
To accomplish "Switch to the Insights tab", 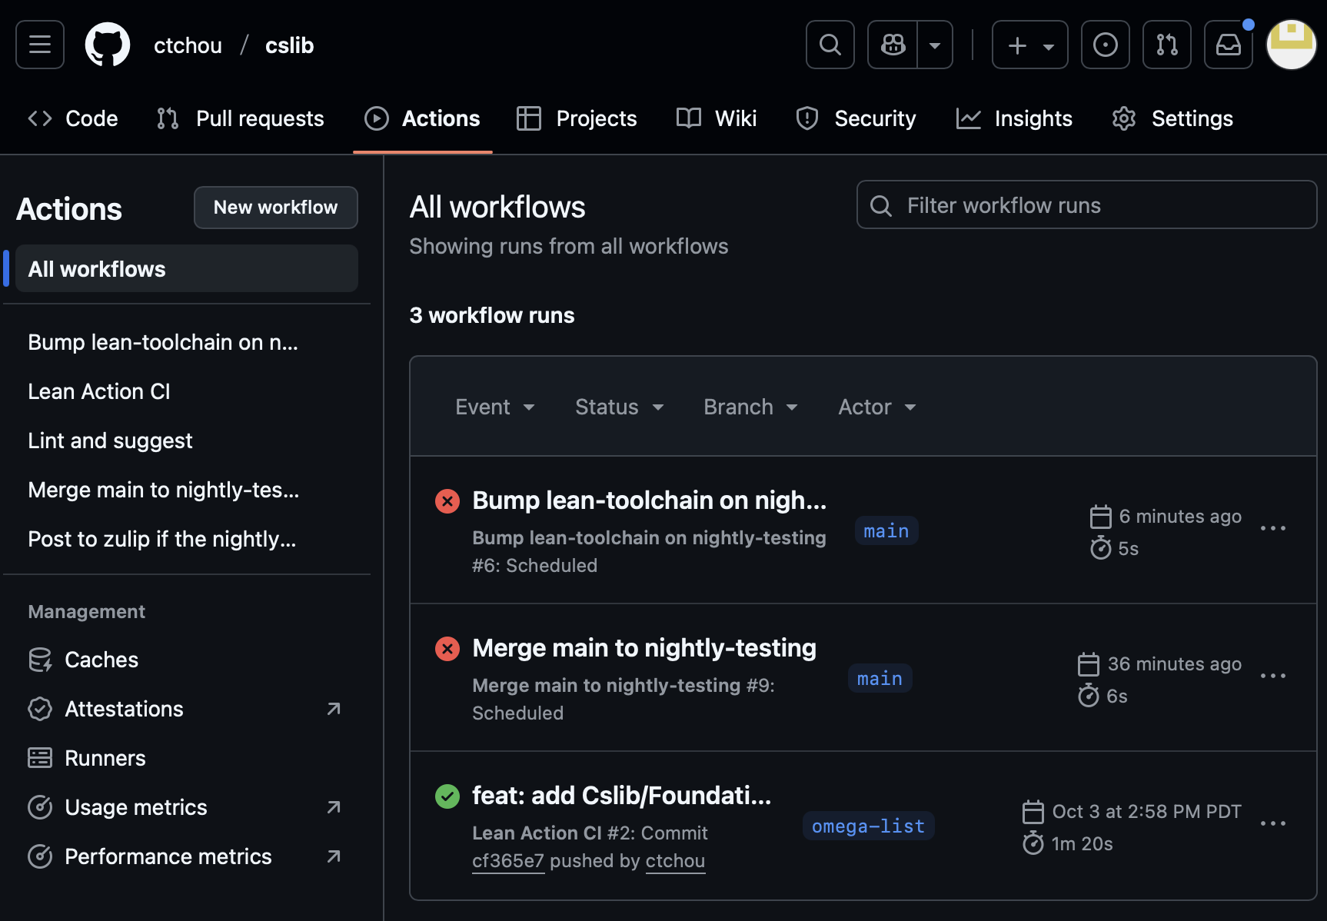I will click(x=1014, y=118).
